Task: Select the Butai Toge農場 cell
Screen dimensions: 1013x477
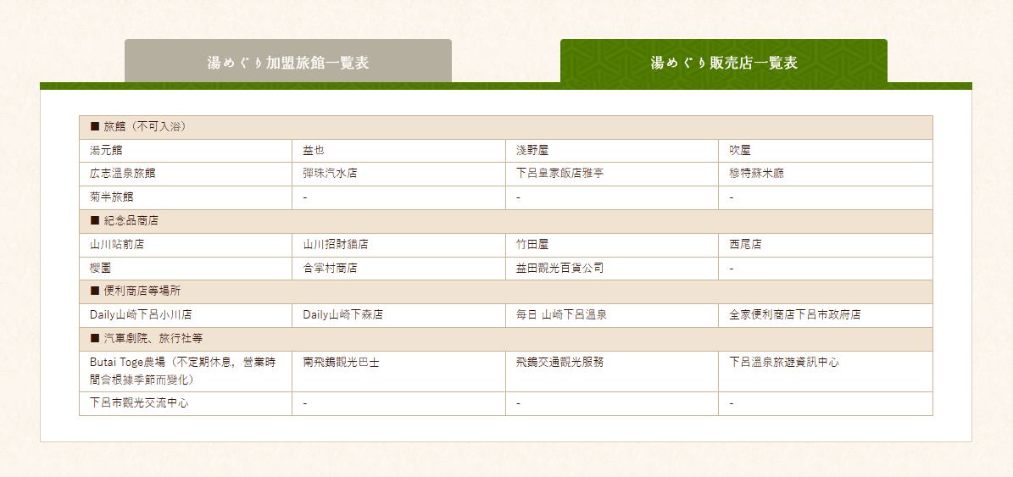Action: pyautogui.click(x=186, y=371)
